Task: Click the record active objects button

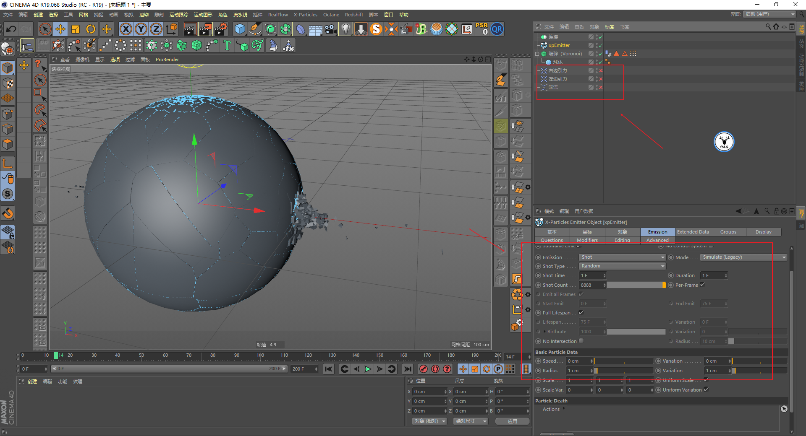Action: [x=424, y=369]
